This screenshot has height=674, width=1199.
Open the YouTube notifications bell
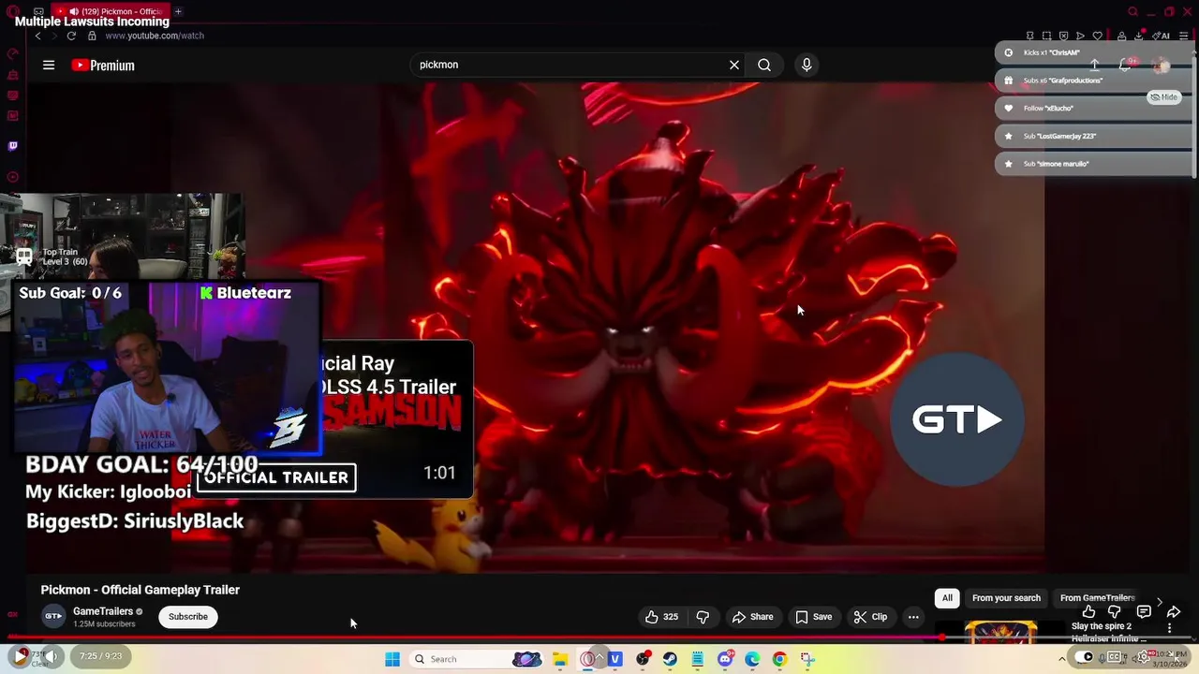[x=1126, y=65]
